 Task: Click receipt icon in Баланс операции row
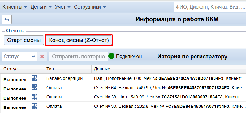point(34,78)
